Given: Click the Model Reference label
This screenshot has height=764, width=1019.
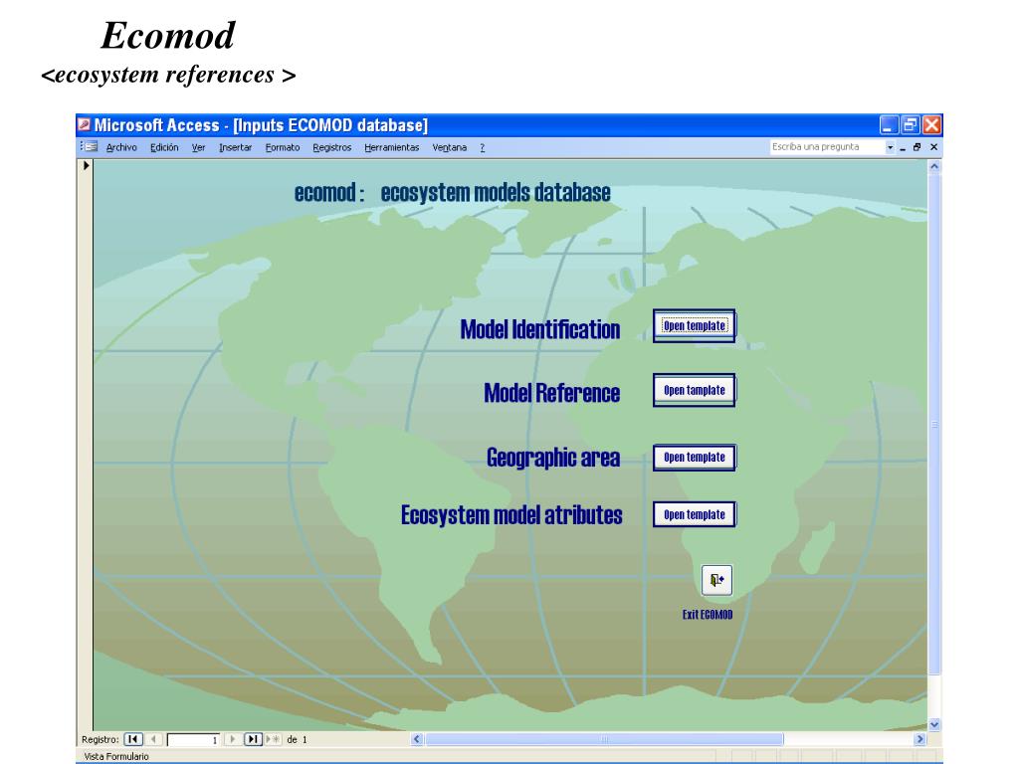Looking at the screenshot, I should 551,393.
